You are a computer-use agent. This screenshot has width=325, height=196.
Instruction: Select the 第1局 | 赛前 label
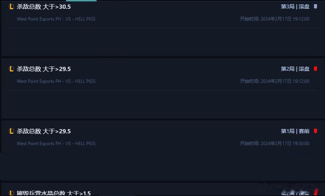click(295, 131)
